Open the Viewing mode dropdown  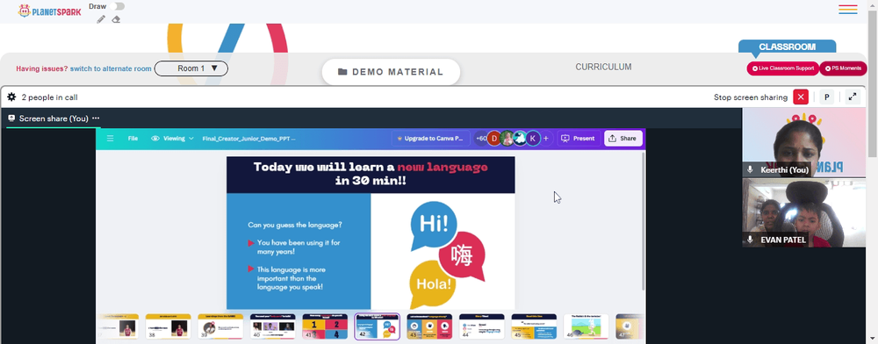coord(172,138)
